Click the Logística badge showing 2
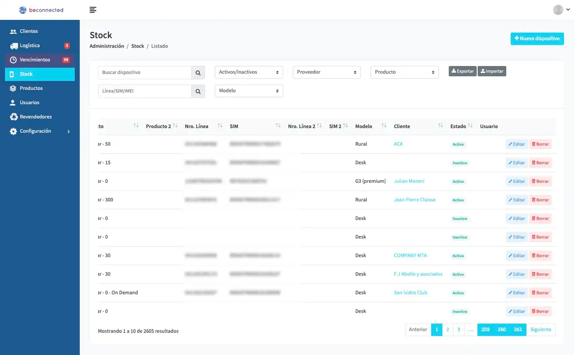This screenshot has height=355, width=574. (67, 46)
